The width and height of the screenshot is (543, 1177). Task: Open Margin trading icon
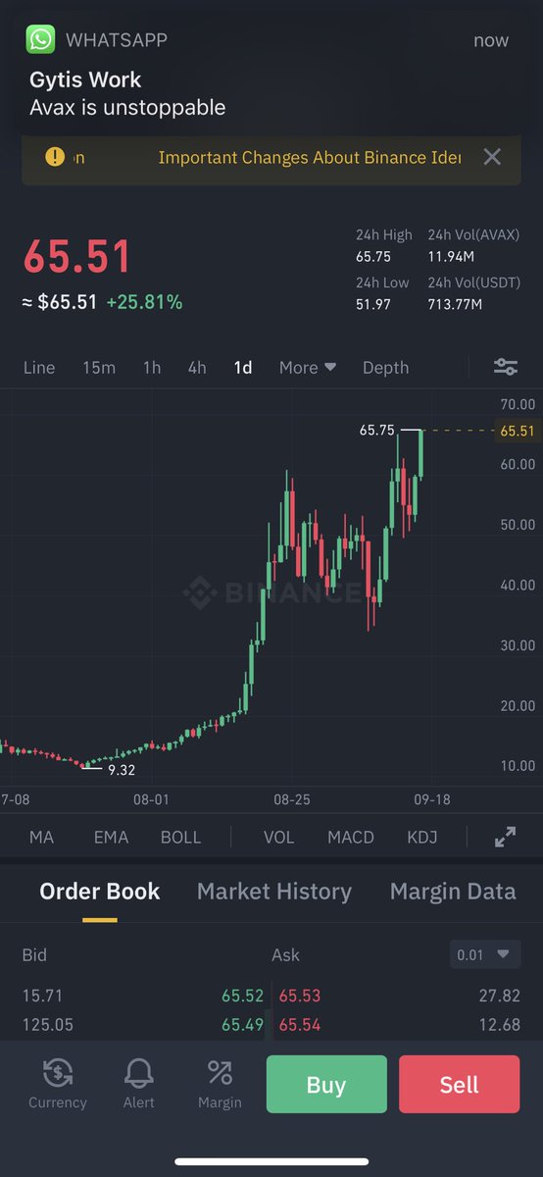(220, 1084)
